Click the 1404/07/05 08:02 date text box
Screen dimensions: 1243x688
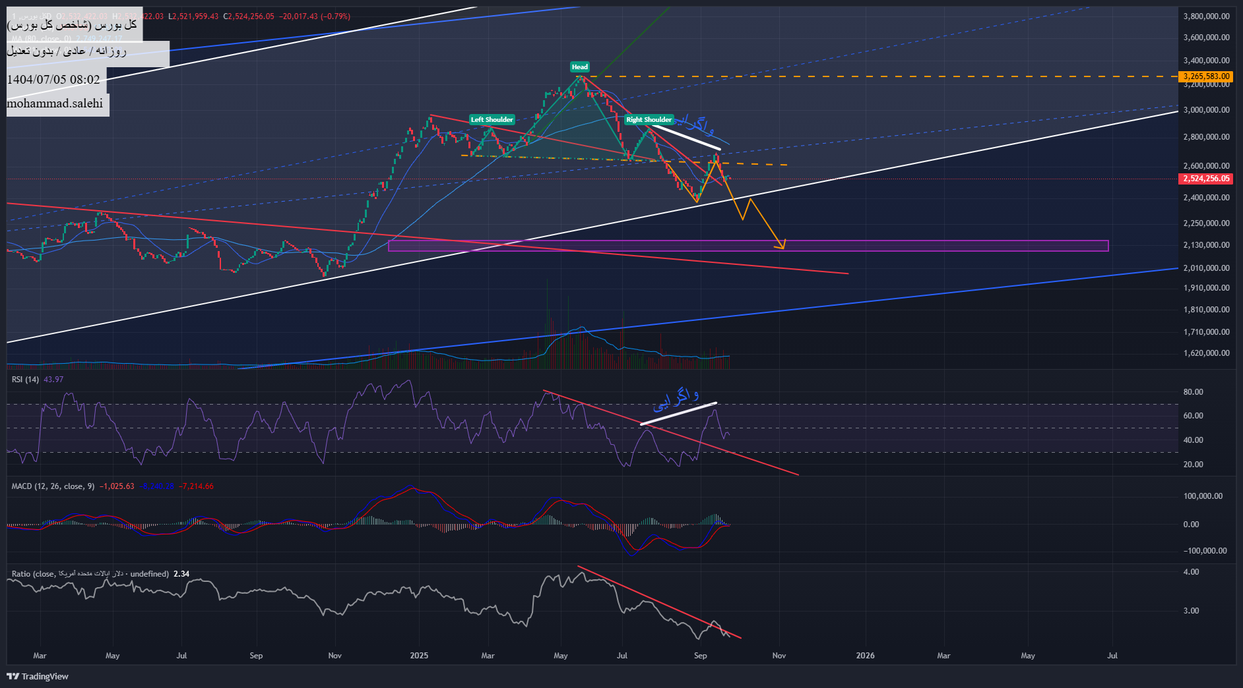(x=54, y=80)
